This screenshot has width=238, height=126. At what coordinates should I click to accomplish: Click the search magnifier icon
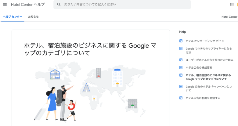pos(59,5)
